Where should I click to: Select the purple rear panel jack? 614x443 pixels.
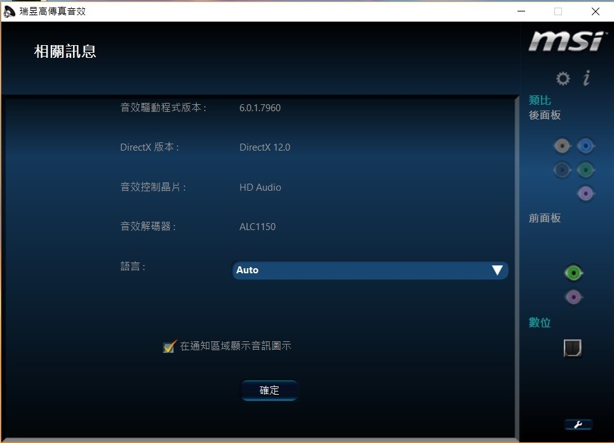585,194
